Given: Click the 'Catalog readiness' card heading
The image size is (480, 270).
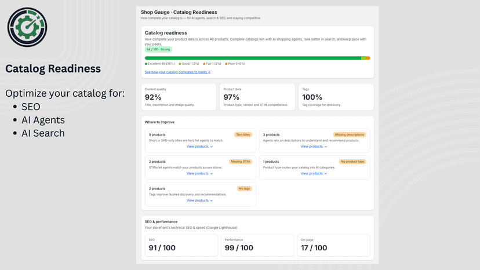Looking at the screenshot, I should 166,33.
